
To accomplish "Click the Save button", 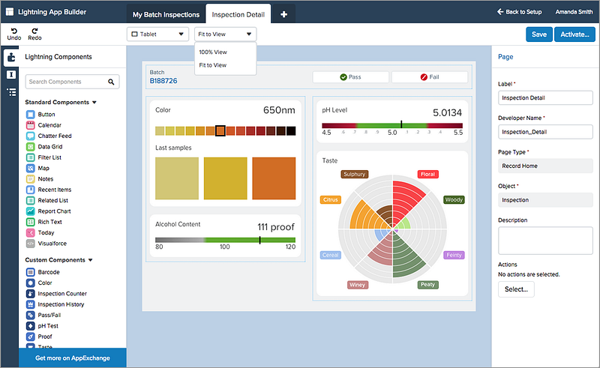I will [539, 34].
